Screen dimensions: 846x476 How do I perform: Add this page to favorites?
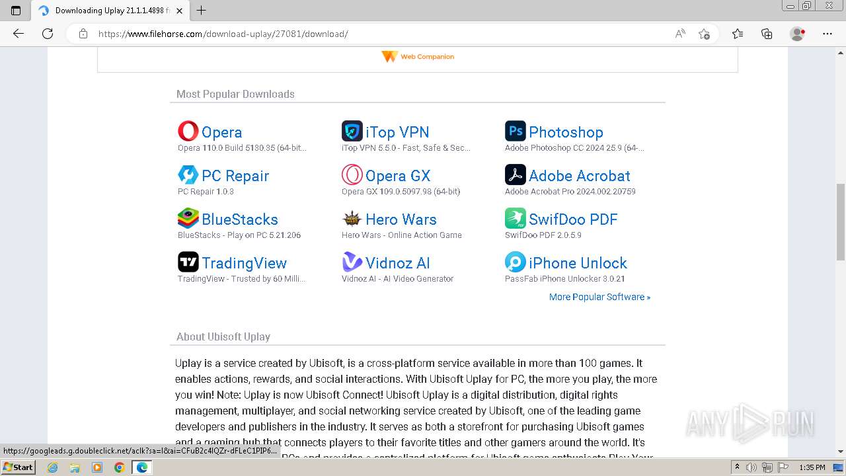pos(704,34)
